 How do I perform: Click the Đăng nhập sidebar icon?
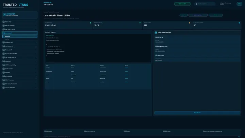pyautogui.click(x=4, y=22)
